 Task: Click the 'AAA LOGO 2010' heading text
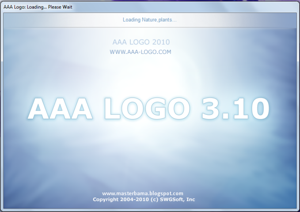(141, 42)
